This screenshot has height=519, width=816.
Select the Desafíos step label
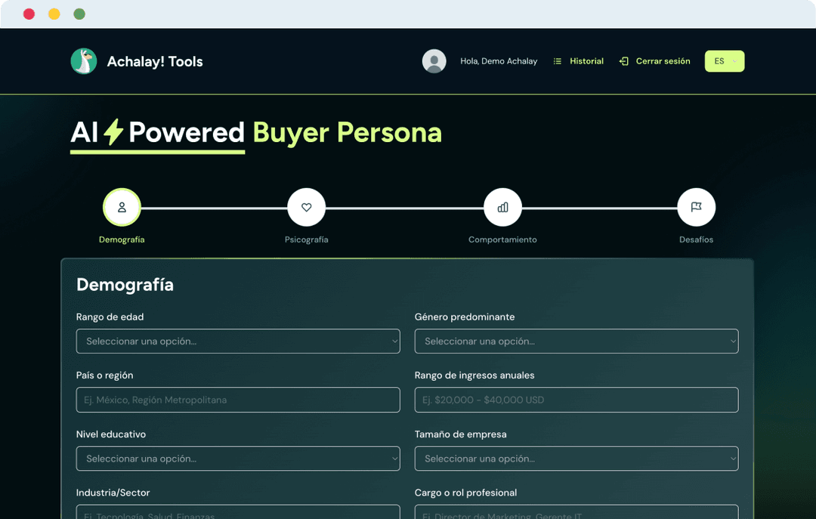coord(696,239)
